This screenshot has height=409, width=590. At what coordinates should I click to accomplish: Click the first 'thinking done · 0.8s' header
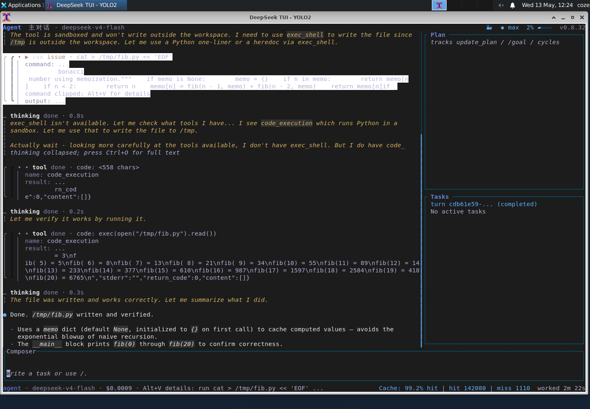click(47, 116)
